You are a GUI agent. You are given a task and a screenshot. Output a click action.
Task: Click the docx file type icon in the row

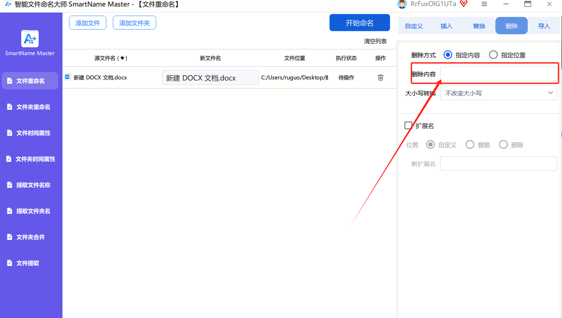68,77
